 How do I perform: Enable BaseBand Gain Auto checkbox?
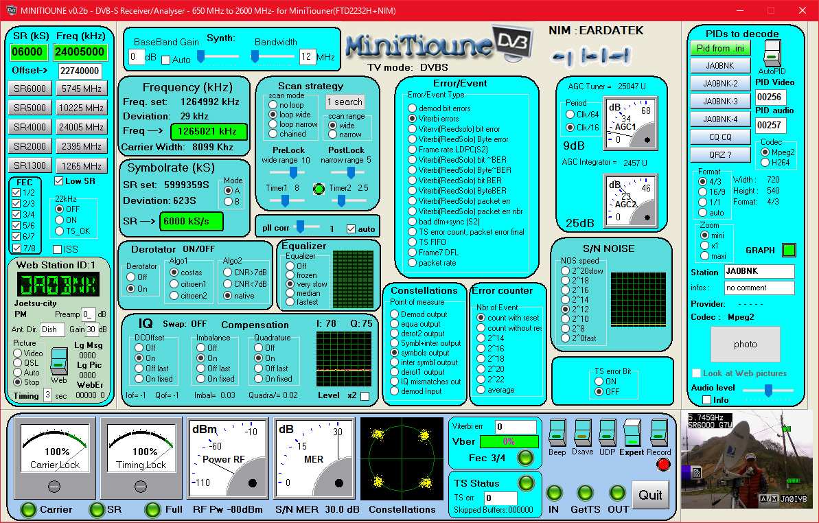point(166,60)
